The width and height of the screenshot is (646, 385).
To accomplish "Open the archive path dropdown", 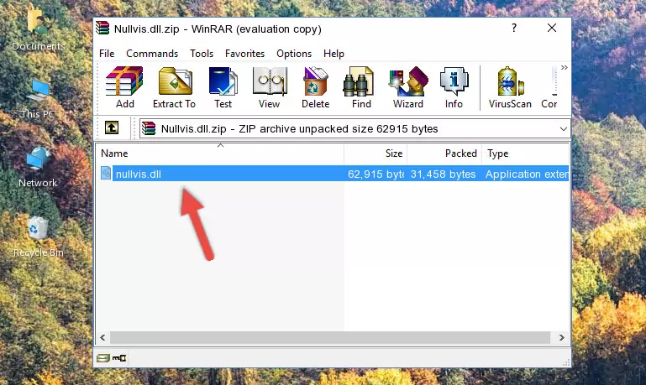I will tap(563, 128).
